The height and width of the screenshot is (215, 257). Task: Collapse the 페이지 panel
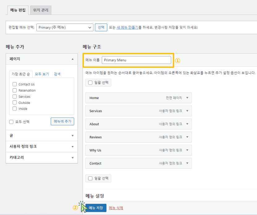click(x=73, y=59)
